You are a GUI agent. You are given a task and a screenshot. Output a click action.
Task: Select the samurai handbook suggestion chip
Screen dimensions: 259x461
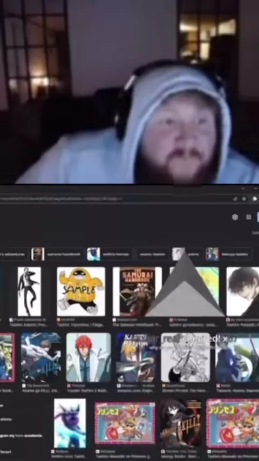(x=57, y=254)
